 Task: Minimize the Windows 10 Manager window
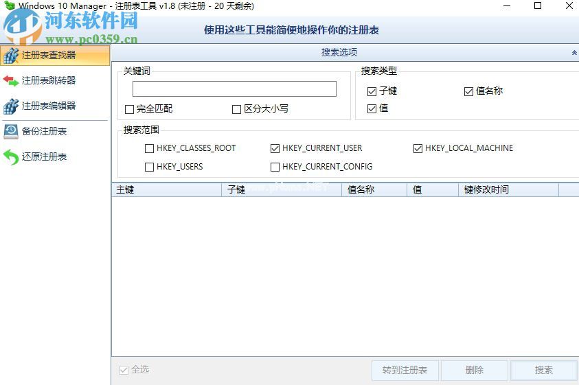(507, 6)
